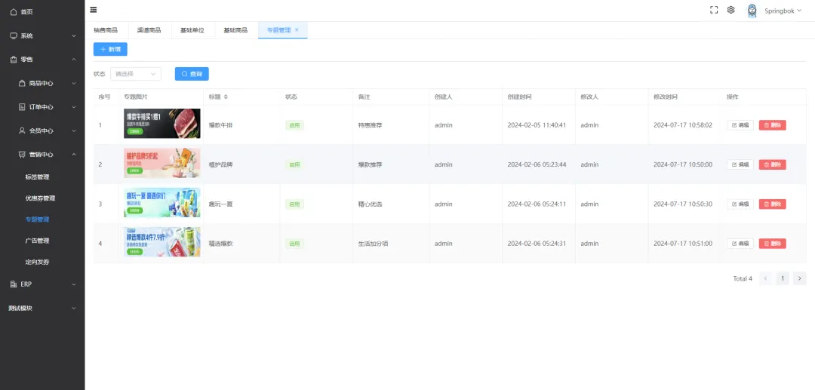
Task: Close the 专题管理 tab
Action: (297, 30)
